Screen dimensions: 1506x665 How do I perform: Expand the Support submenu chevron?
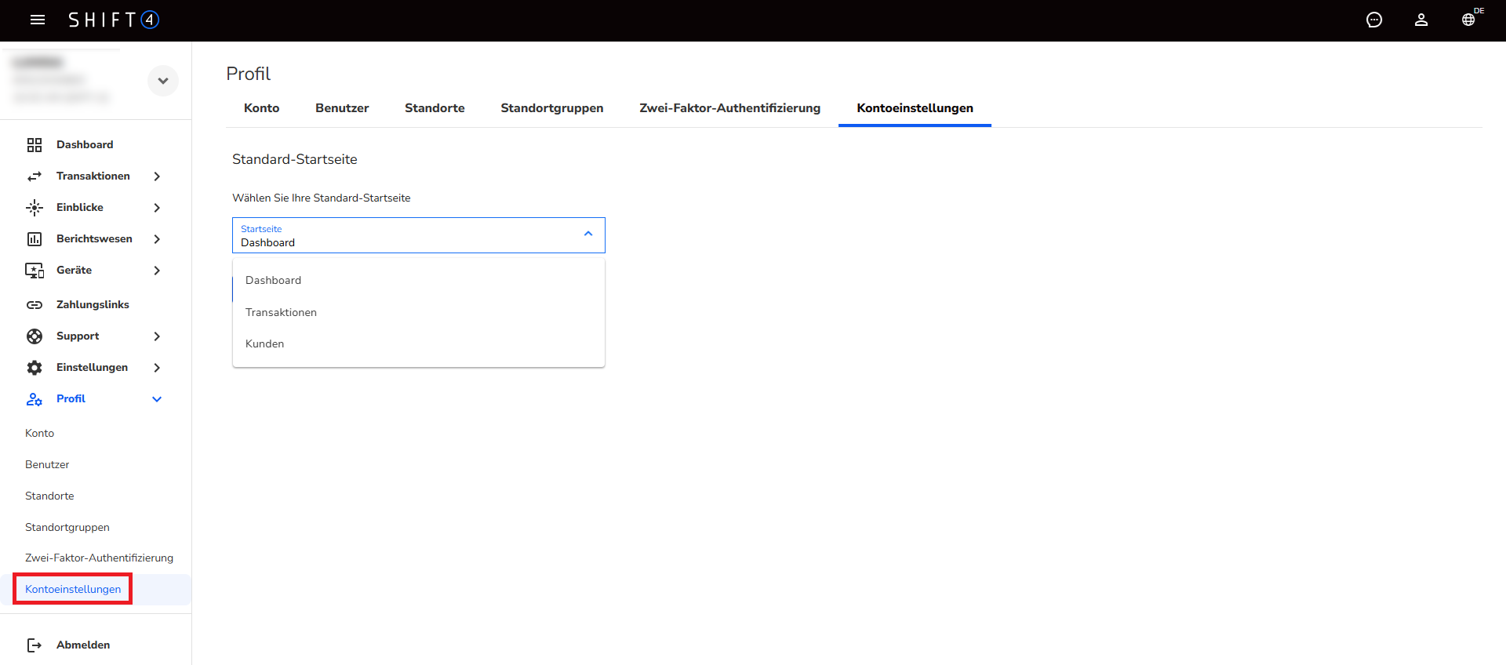pos(157,336)
